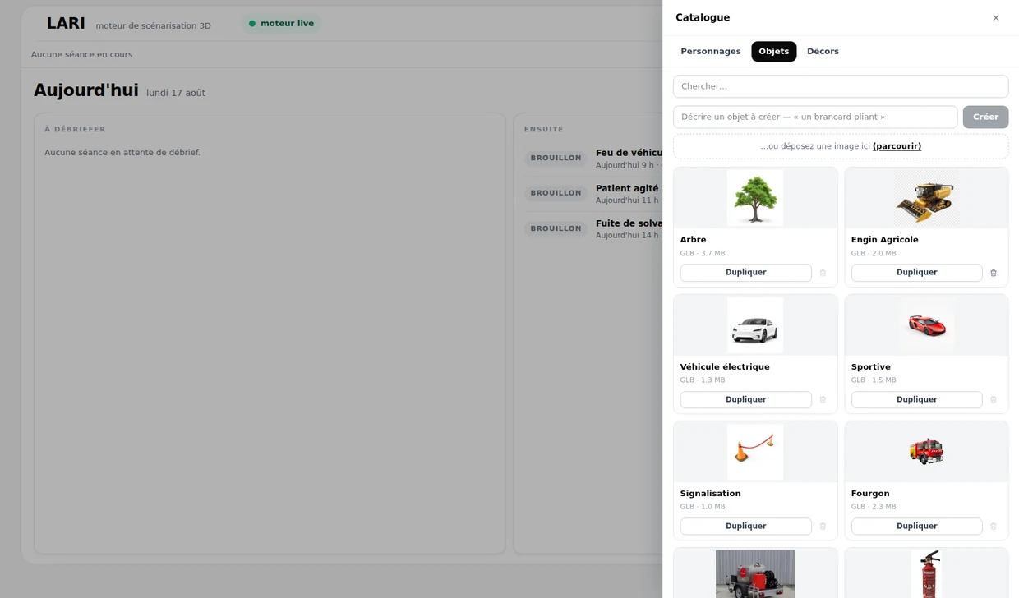Click trash icon on Signalisation card
The image size is (1019, 598).
(823, 526)
